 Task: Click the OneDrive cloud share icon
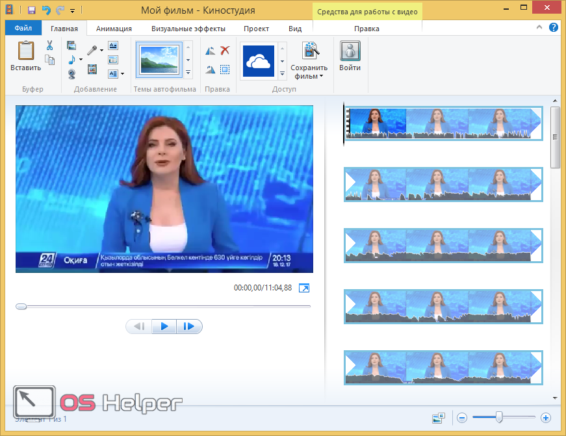click(259, 61)
